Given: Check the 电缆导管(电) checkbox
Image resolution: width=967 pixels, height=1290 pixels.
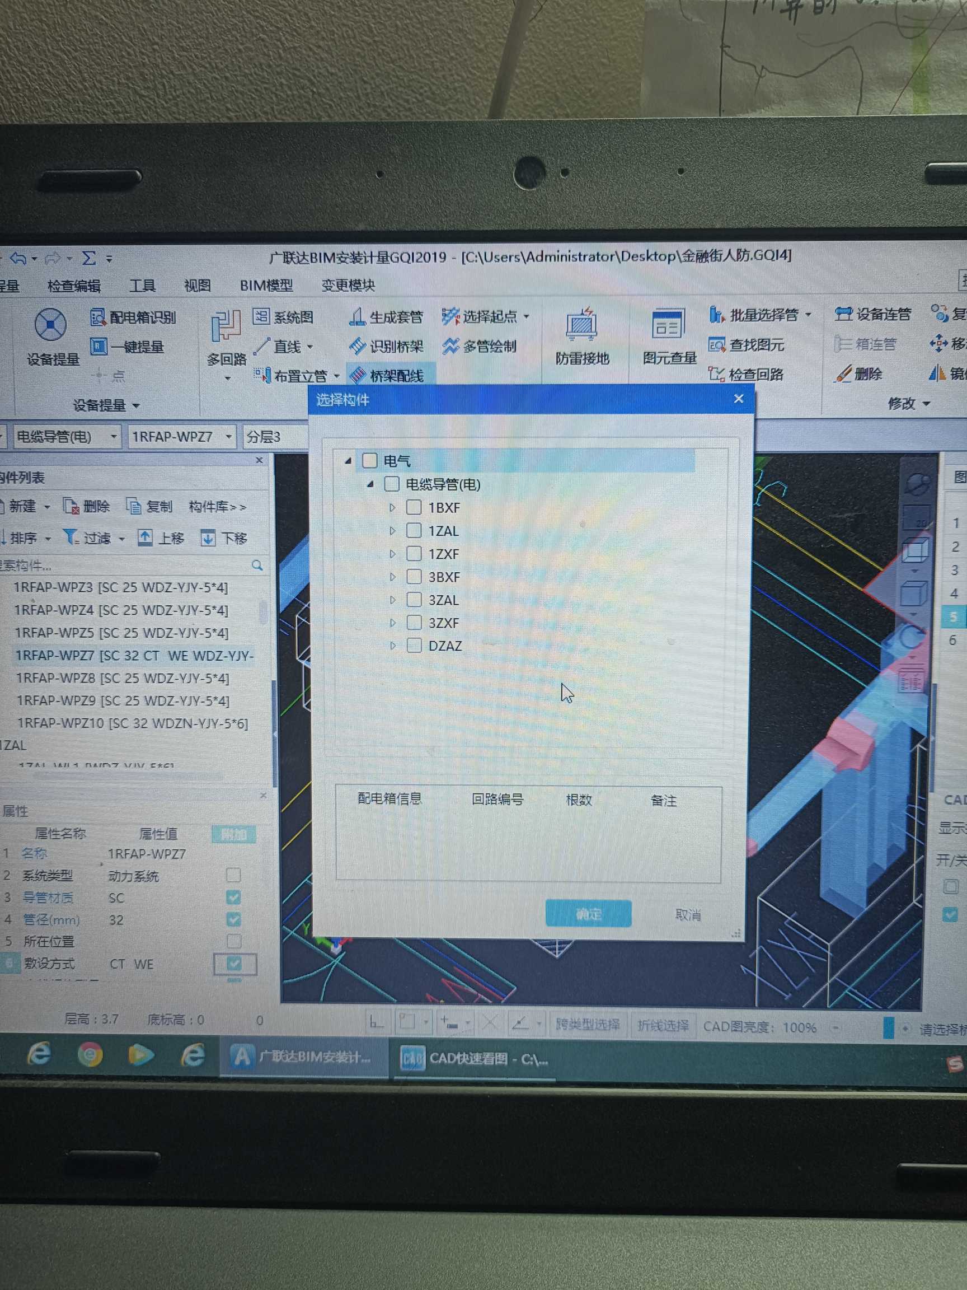Looking at the screenshot, I should pos(392,483).
